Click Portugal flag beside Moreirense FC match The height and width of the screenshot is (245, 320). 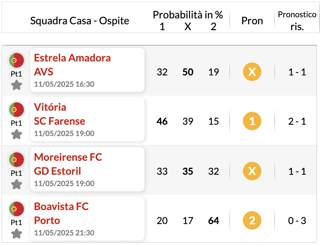click(17, 159)
